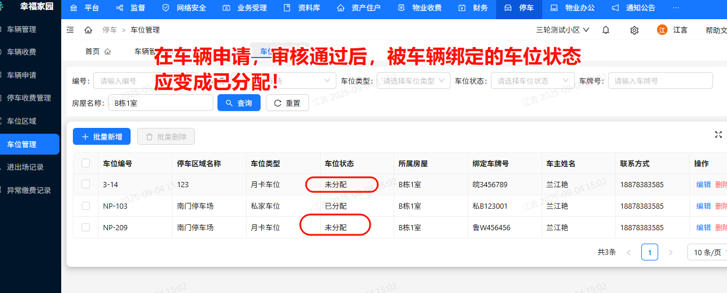Click the home icon in breadcrumb
727x293 pixels.
(x=88, y=30)
